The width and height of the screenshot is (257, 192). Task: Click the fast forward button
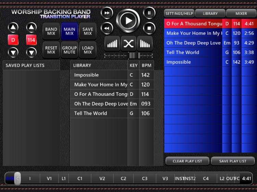(107, 13)
